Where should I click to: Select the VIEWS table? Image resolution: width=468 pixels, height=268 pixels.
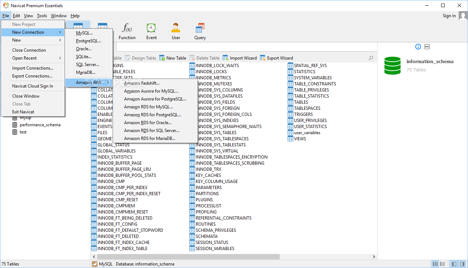coord(297,139)
